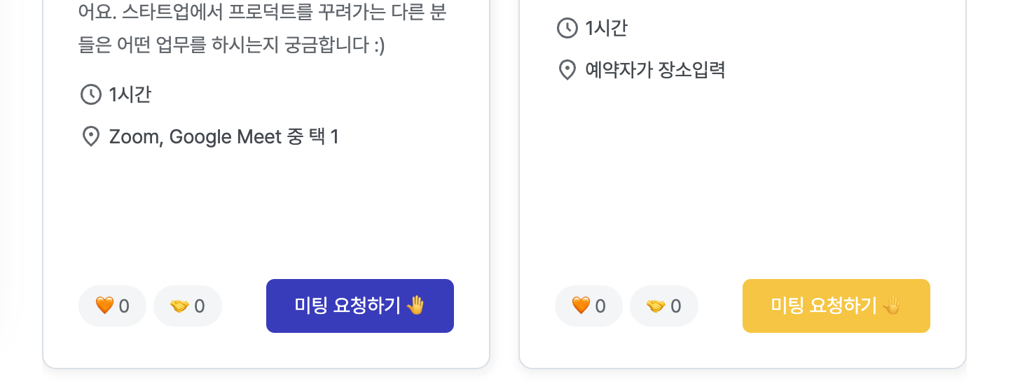1013x386 pixels.
Task: Toggle the orange heart reaction on the left card
Action: pyautogui.click(x=112, y=306)
